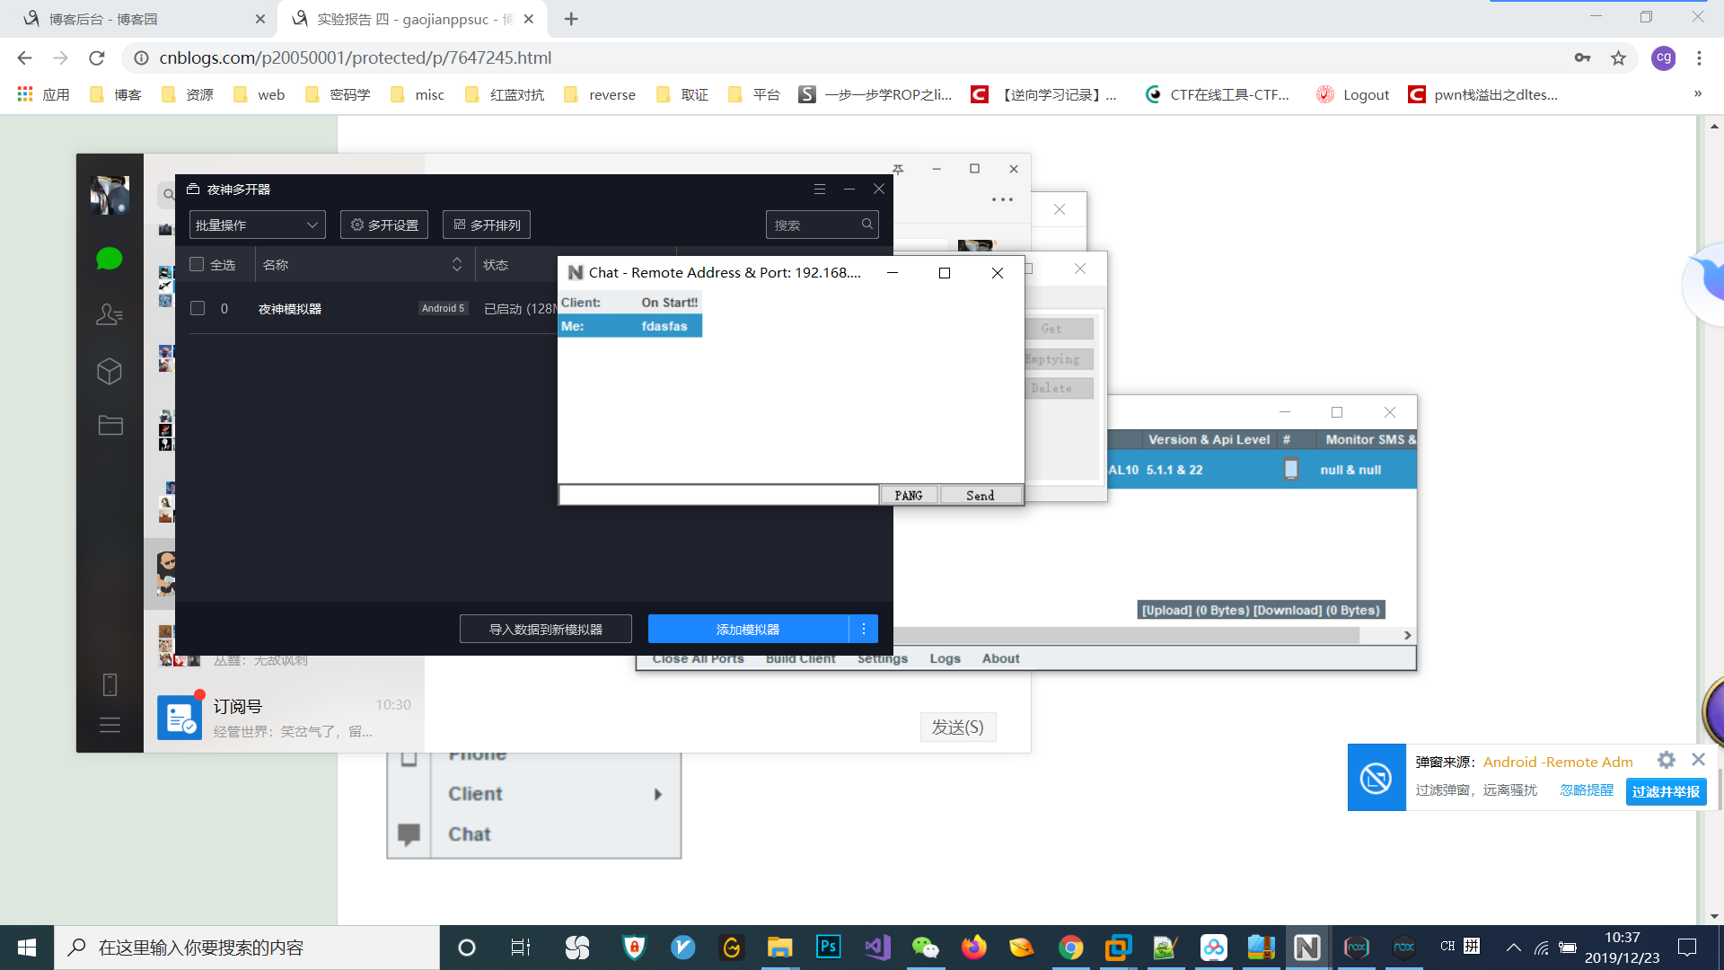This screenshot has height=970, width=1724.
Task: Expand the 批量操作 dropdown
Action: [x=257, y=225]
